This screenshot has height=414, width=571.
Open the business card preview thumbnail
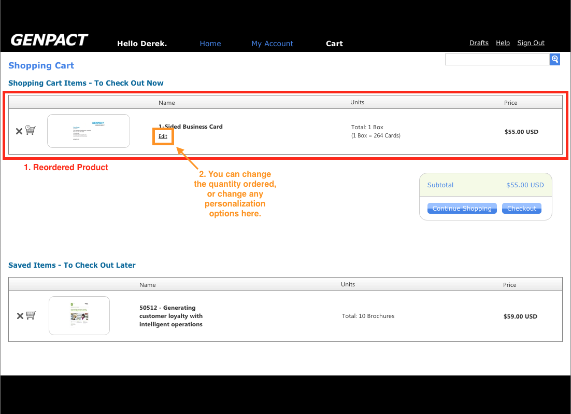(89, 131)
